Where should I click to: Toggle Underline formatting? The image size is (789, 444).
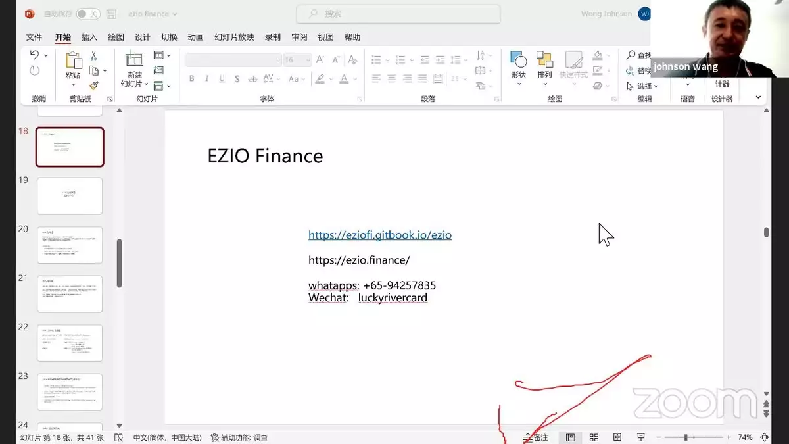[222, 79]
